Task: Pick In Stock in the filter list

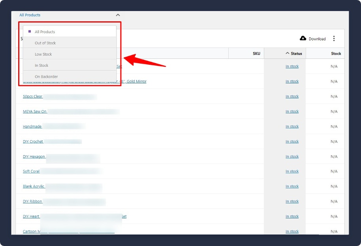Action: [41, 66]
